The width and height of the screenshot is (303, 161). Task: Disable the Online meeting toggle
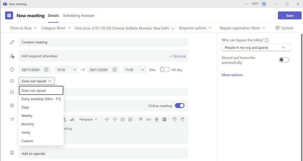[180, 106]
